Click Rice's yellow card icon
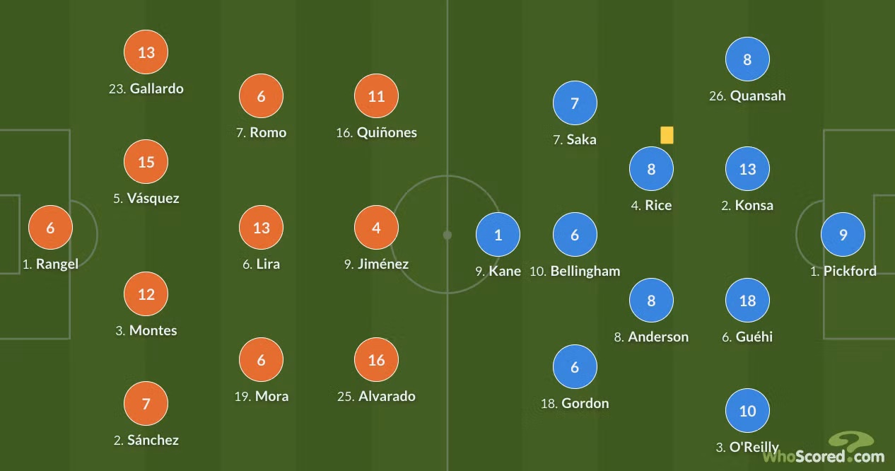The image size is (895, 471). tap(667, 135)
